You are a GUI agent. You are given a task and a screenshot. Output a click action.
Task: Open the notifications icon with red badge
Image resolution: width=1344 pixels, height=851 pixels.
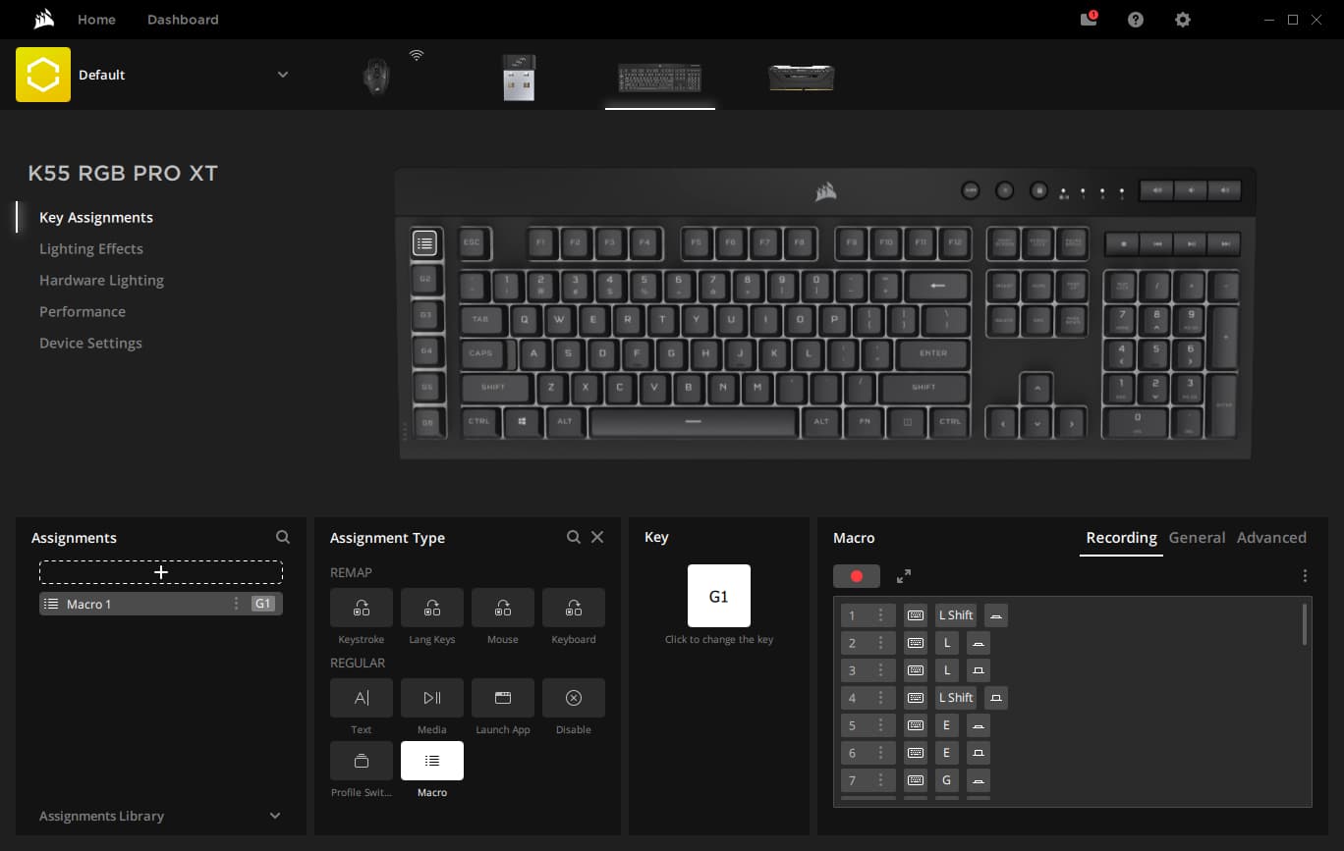pos(1089,19)
